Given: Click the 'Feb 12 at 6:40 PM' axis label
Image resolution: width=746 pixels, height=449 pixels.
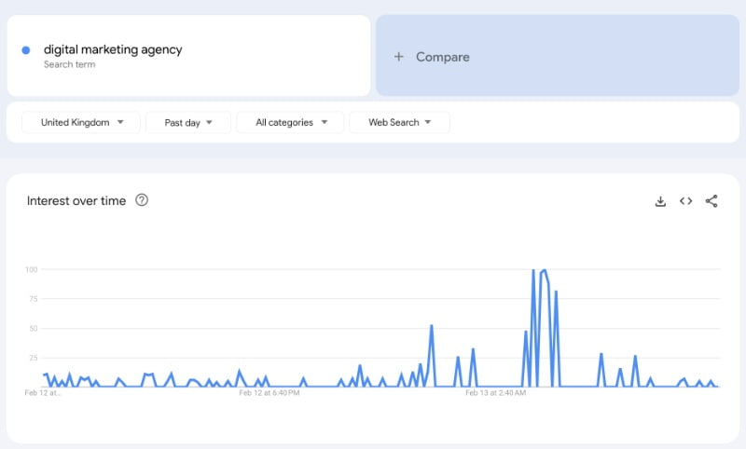Looking at the screenshot, I should [269, 393].
